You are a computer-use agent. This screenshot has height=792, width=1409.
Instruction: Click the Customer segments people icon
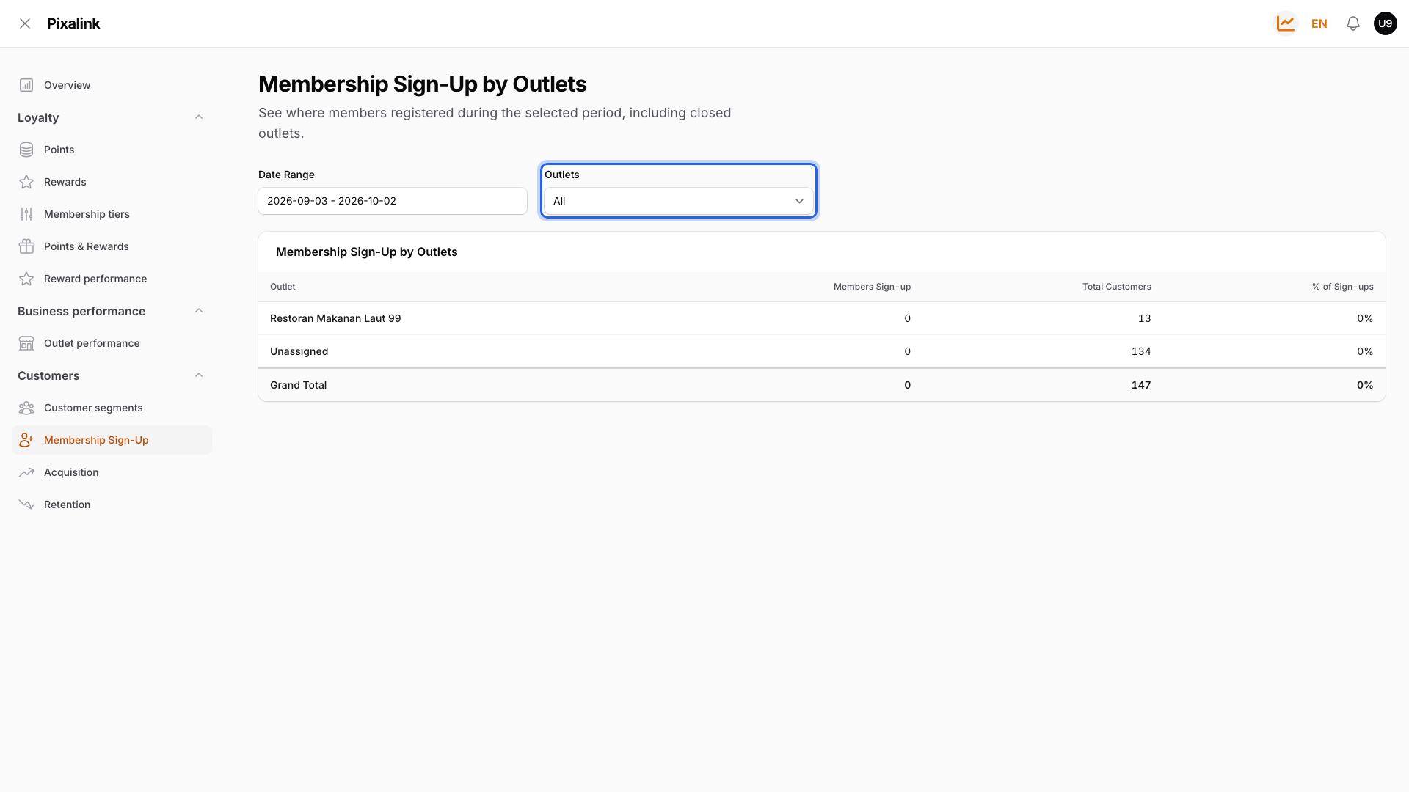coord(26,408)
